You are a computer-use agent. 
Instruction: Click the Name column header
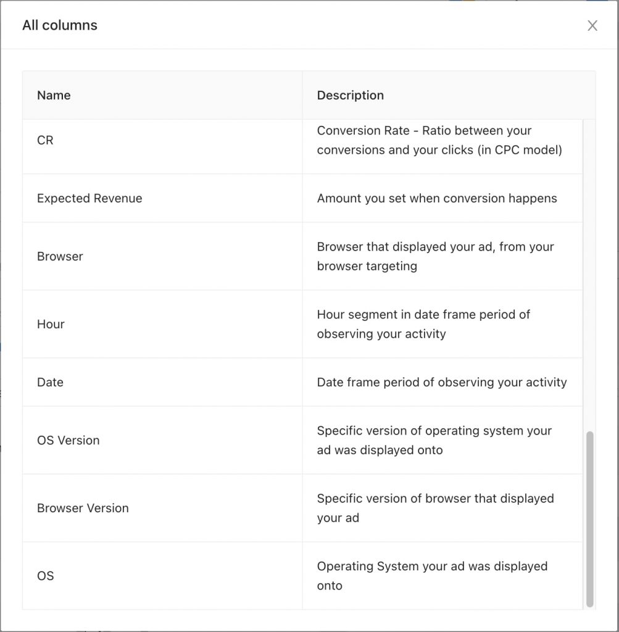54,95
